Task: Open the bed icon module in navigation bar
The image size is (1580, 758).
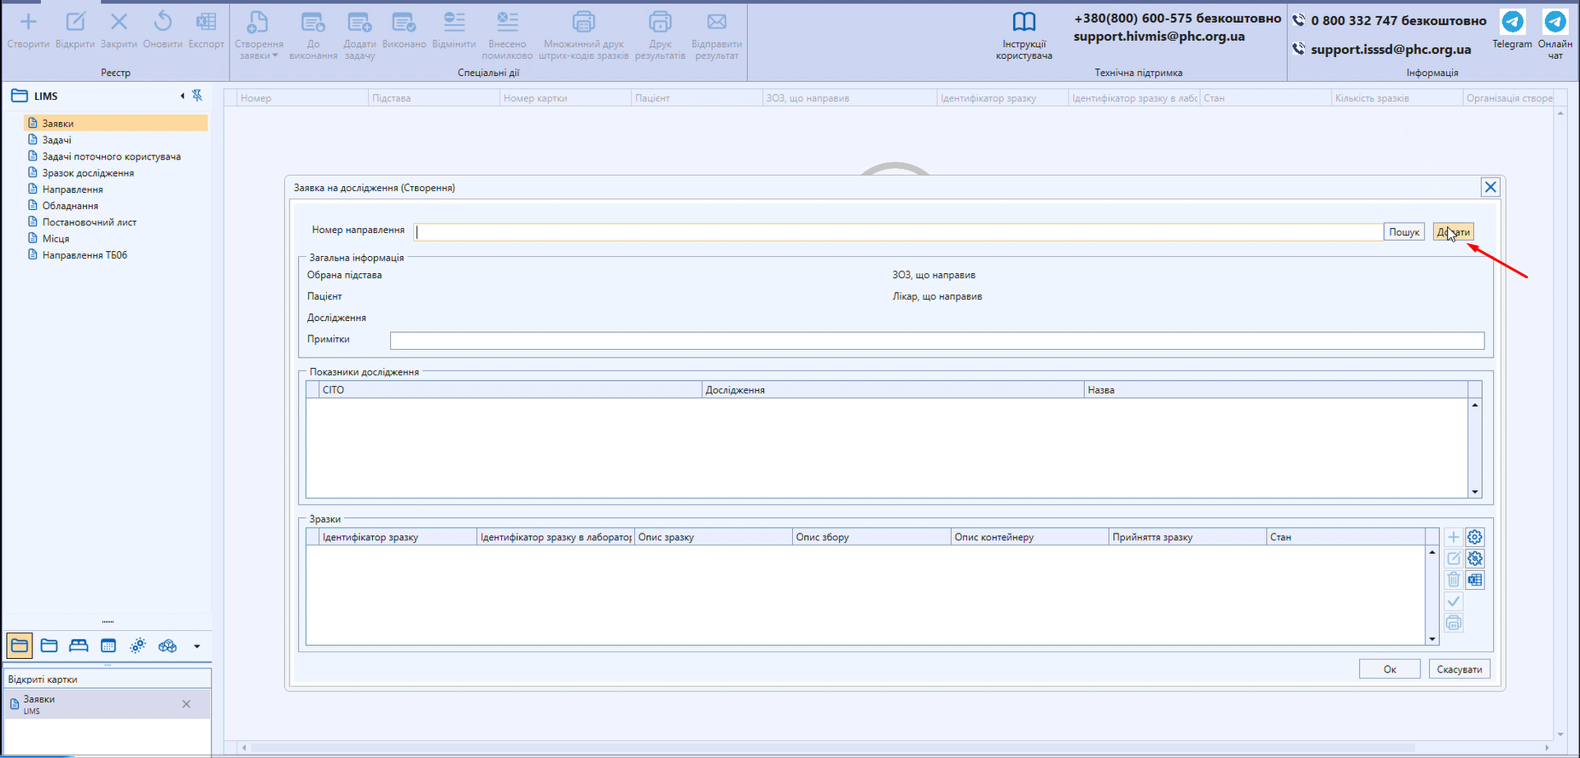Action: point(79,646)
